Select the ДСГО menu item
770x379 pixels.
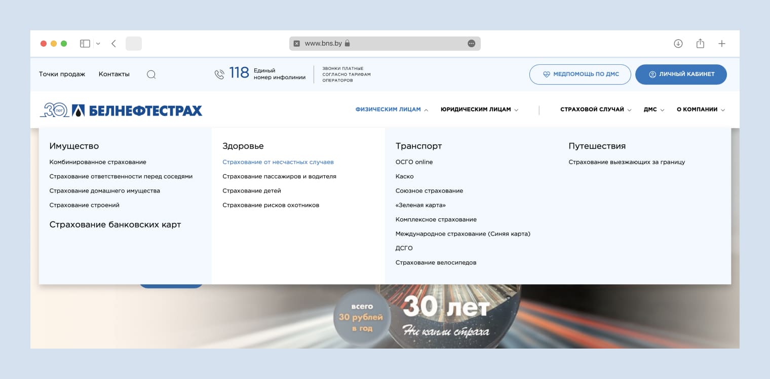pos(404,248)
